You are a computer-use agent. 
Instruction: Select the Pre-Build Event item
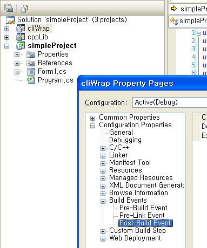tap(143, 208)
